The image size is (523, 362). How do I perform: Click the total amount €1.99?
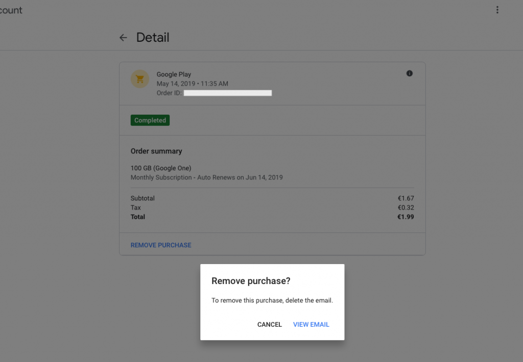click(406, 217)
